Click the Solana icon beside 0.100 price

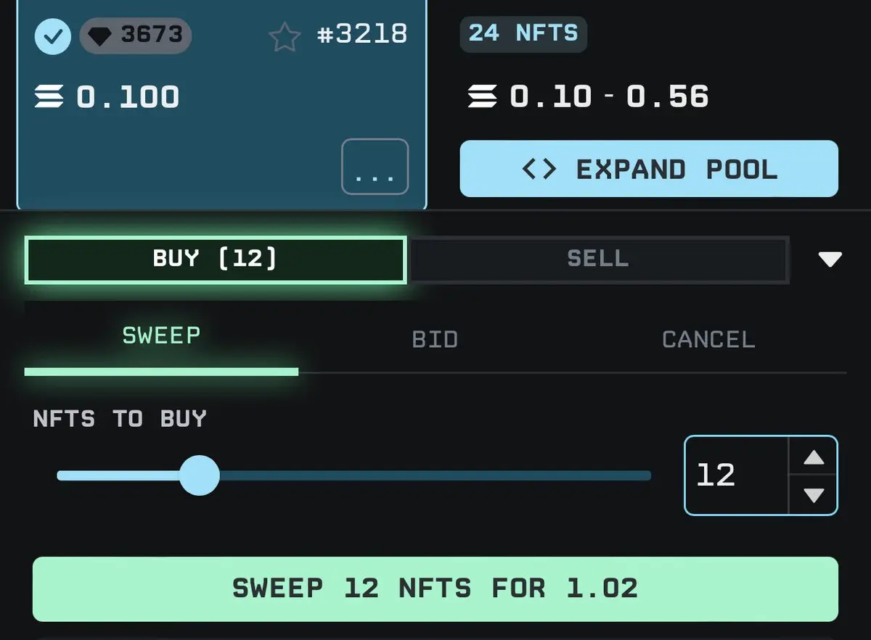tap(49, 97)
